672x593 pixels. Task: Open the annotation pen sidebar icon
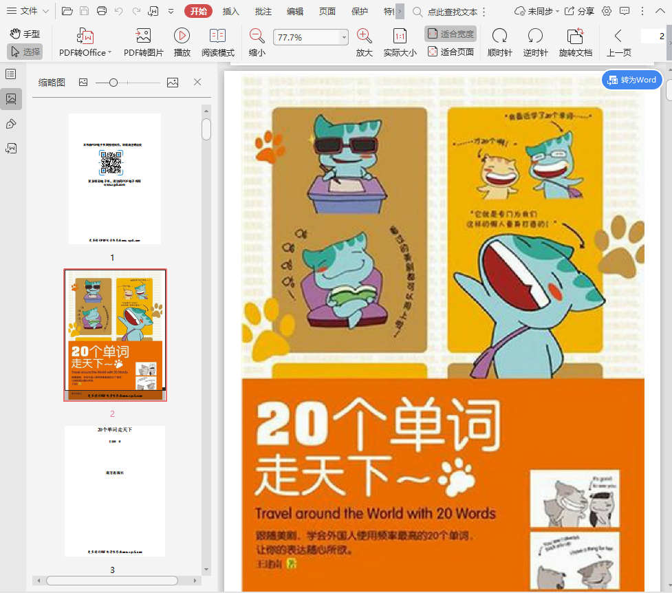pyautogui.click(x=11, y=125)
